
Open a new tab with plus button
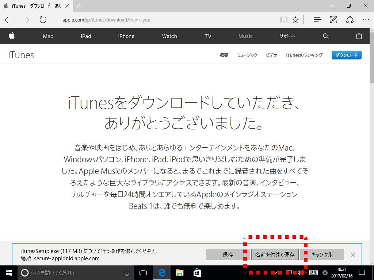tap(79, 6)
